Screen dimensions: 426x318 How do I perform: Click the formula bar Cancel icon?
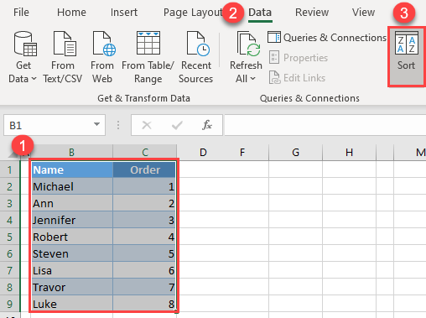147,125
